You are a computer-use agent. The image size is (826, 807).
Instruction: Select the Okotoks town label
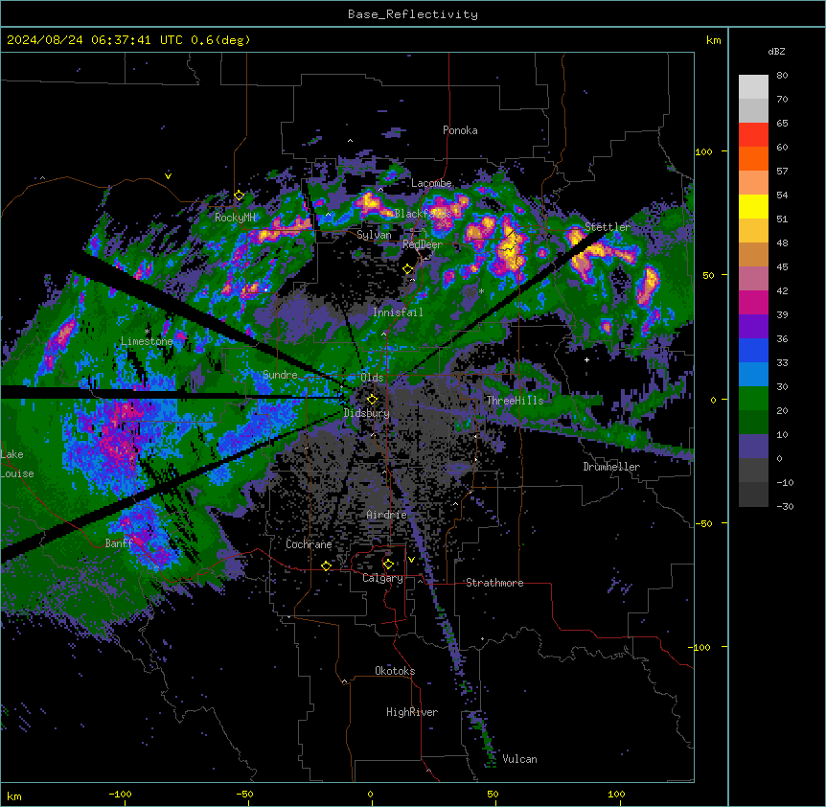(x=395, y=671)
